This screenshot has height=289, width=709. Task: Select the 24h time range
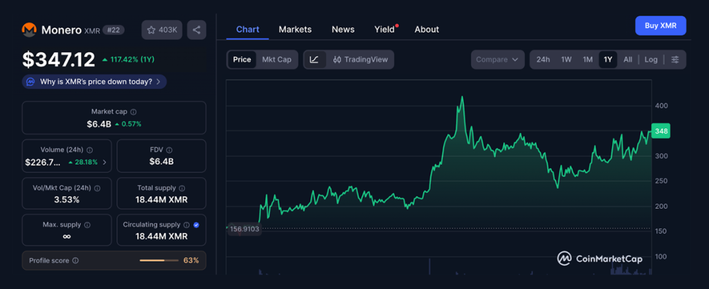point(544,59)
